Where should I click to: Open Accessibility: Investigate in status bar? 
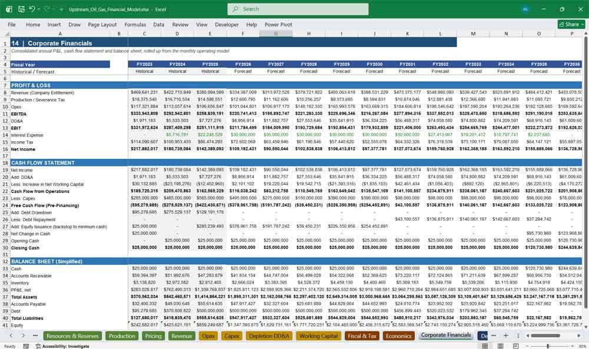tap(62, 346)
